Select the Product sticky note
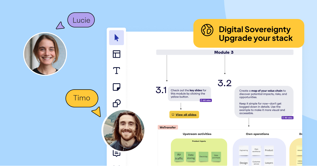The width and height of the screenshot is (317, 166). coord(269,150)
